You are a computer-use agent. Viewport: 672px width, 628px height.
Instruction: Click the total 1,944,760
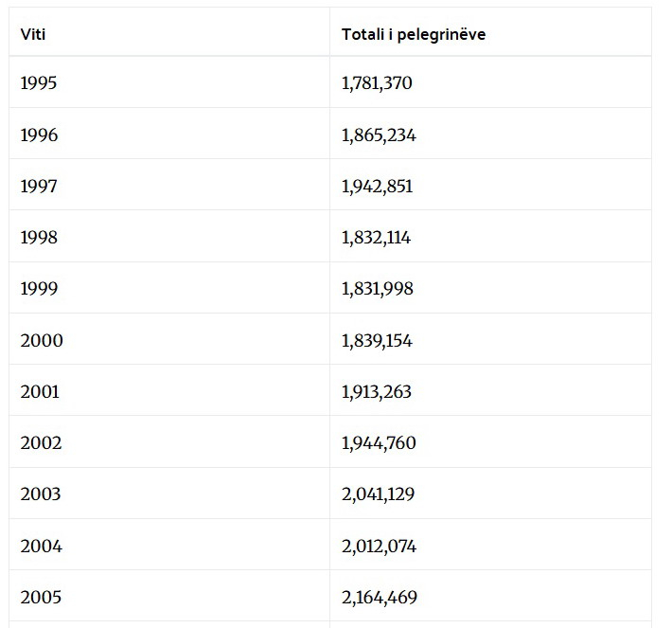click(379, 443)
